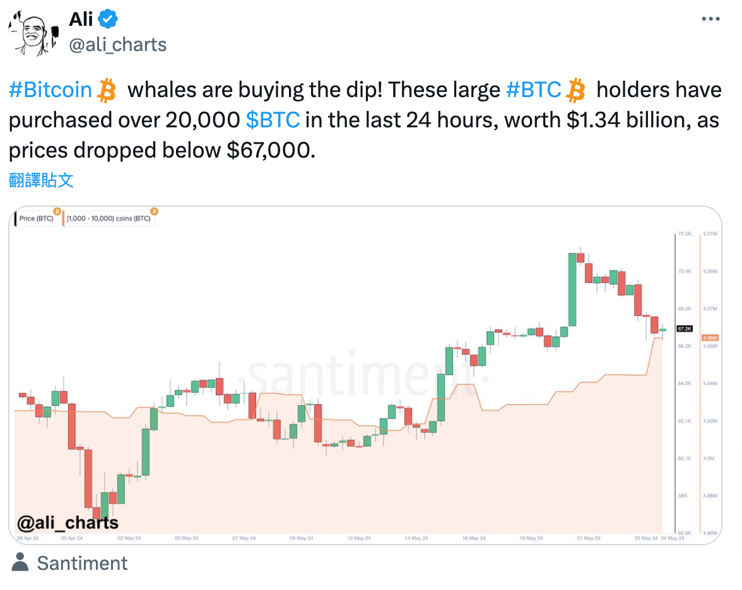The width and height of the screenshot is (742, 590).
Task: Open the three-dot more options menu
Action: [x=711, y=20]
